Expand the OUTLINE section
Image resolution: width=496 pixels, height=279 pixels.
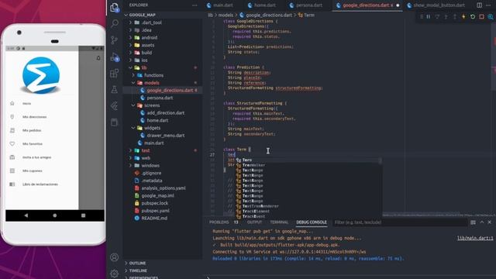click(x=137, y=263)
